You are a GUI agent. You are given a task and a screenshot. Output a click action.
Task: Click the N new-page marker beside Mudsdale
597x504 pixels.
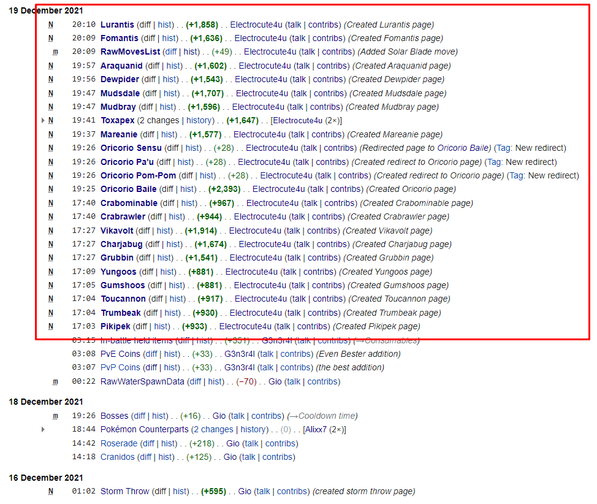tap(51, 93)
